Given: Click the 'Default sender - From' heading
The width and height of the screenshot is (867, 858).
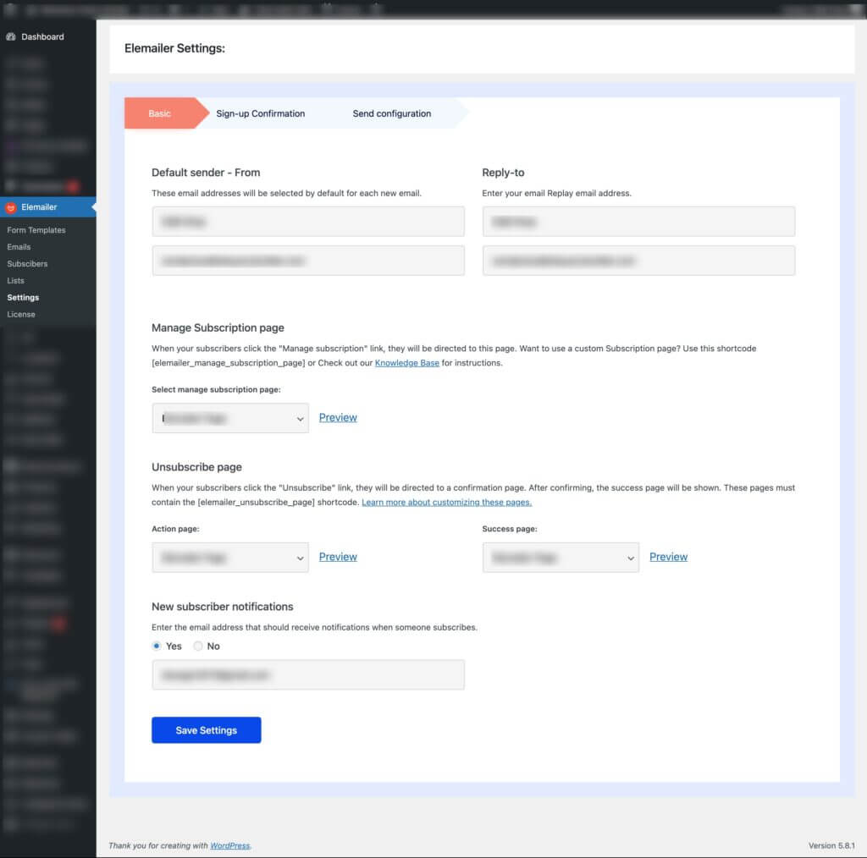Looking at the screenshot, I should (x=206, y=173).
